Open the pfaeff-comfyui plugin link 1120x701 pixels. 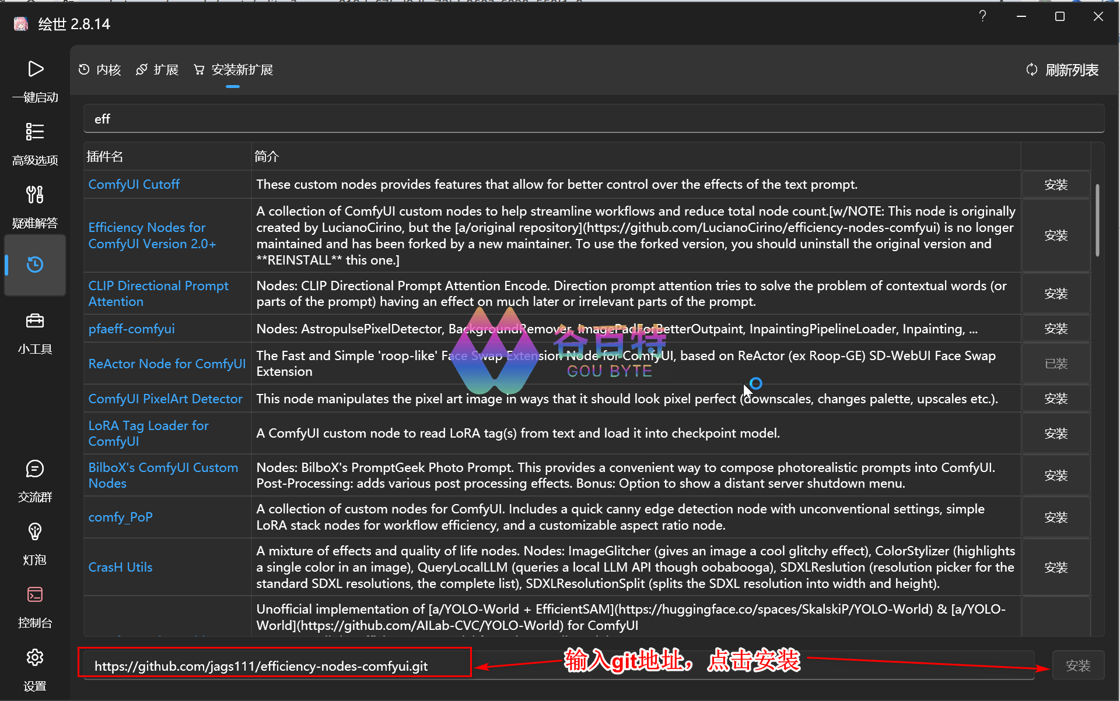(131, 329)
